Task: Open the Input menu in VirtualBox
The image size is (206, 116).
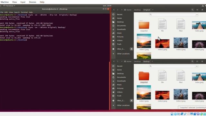Action: 23,2
